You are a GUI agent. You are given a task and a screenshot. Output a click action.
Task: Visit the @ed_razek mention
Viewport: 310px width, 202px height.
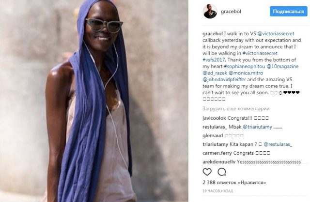(215, 73)
